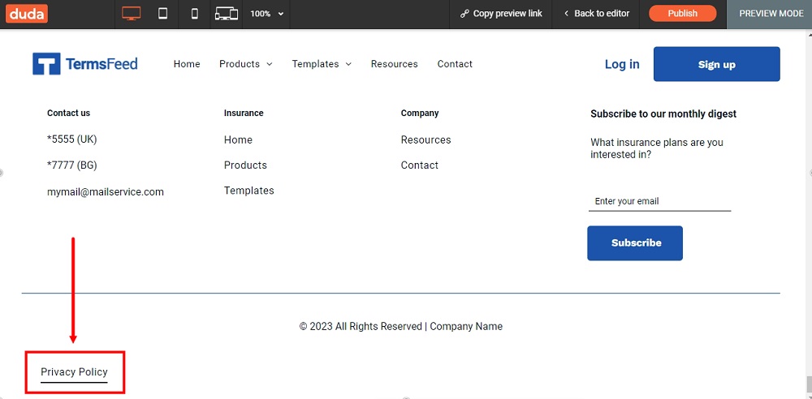Switch to tablet preview icon
Image resolution: width=812 pixels, height=399 pixels.
(x=162, y=14)
